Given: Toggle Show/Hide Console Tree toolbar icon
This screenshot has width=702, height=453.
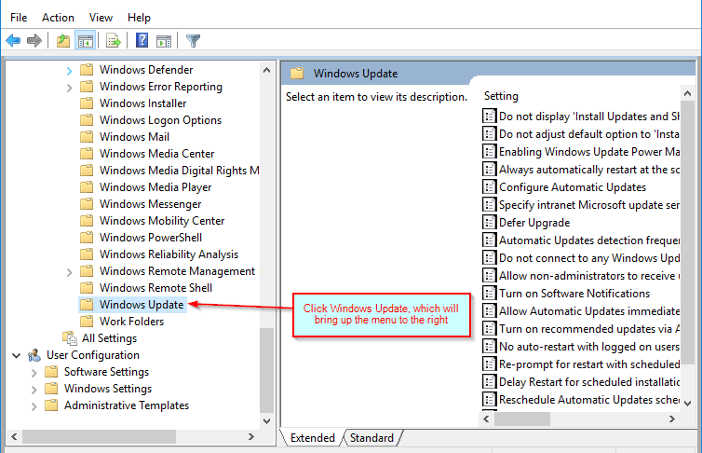Looking at the screenshot, I should coord(85,41).
